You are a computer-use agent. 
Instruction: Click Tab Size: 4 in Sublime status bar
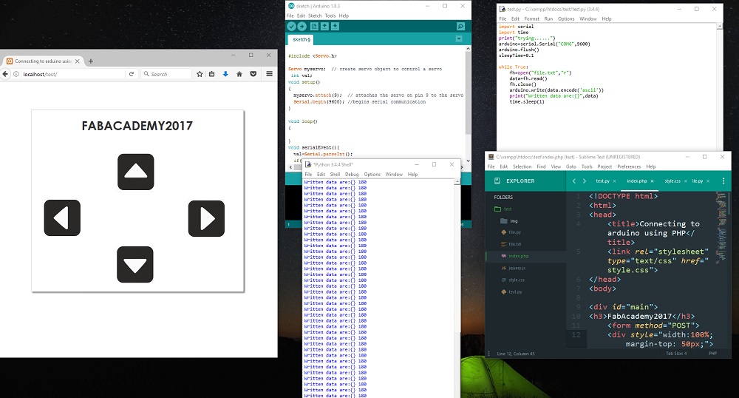point(676,353)
